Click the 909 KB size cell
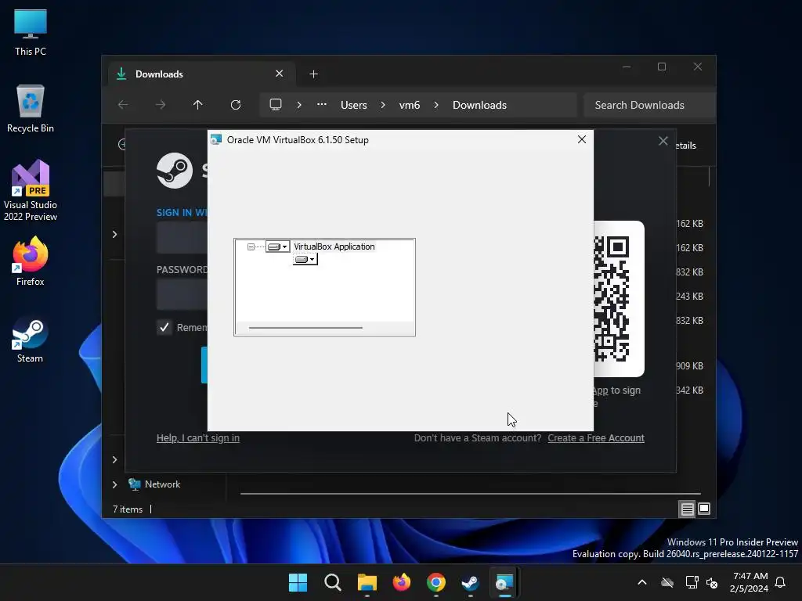The width and height of the screenshot is (802, 601). pyautogui.click(x=689, y=366)
